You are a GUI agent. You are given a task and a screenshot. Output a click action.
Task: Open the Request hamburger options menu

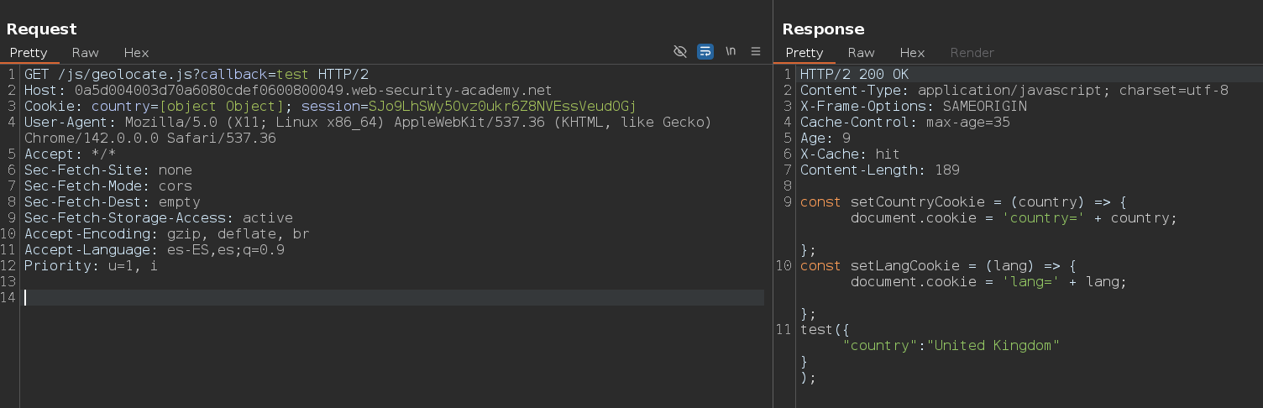point(756,52)
